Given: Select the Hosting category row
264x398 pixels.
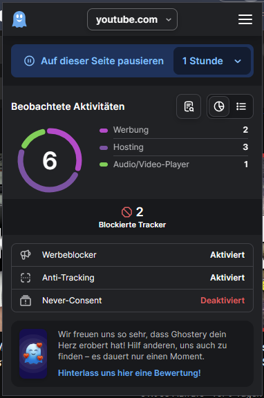Looking at the screenshot, I should (x=174, y=147).
